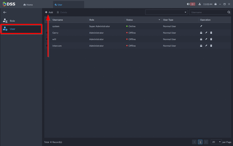
Task: Switch to the Home tab
Action: pyautogui.click(x=28, y=5)
